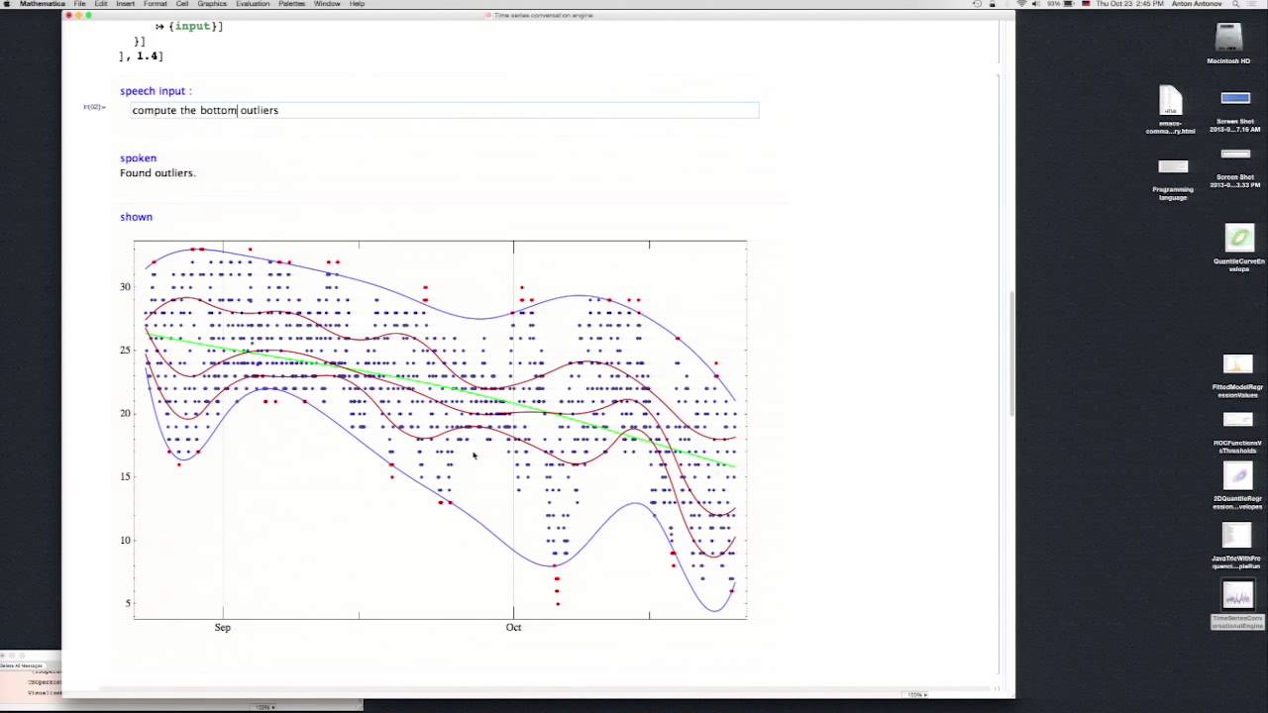Viewport: 1268px width, 713px height.
Task: Click the 'Oct' axis label on plot
Action: pyautogui.click(x=513, y=627)
